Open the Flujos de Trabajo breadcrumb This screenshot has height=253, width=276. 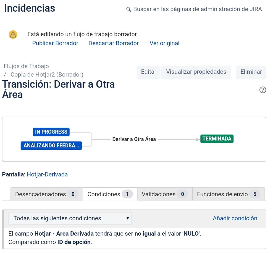(x=26, y=66)
